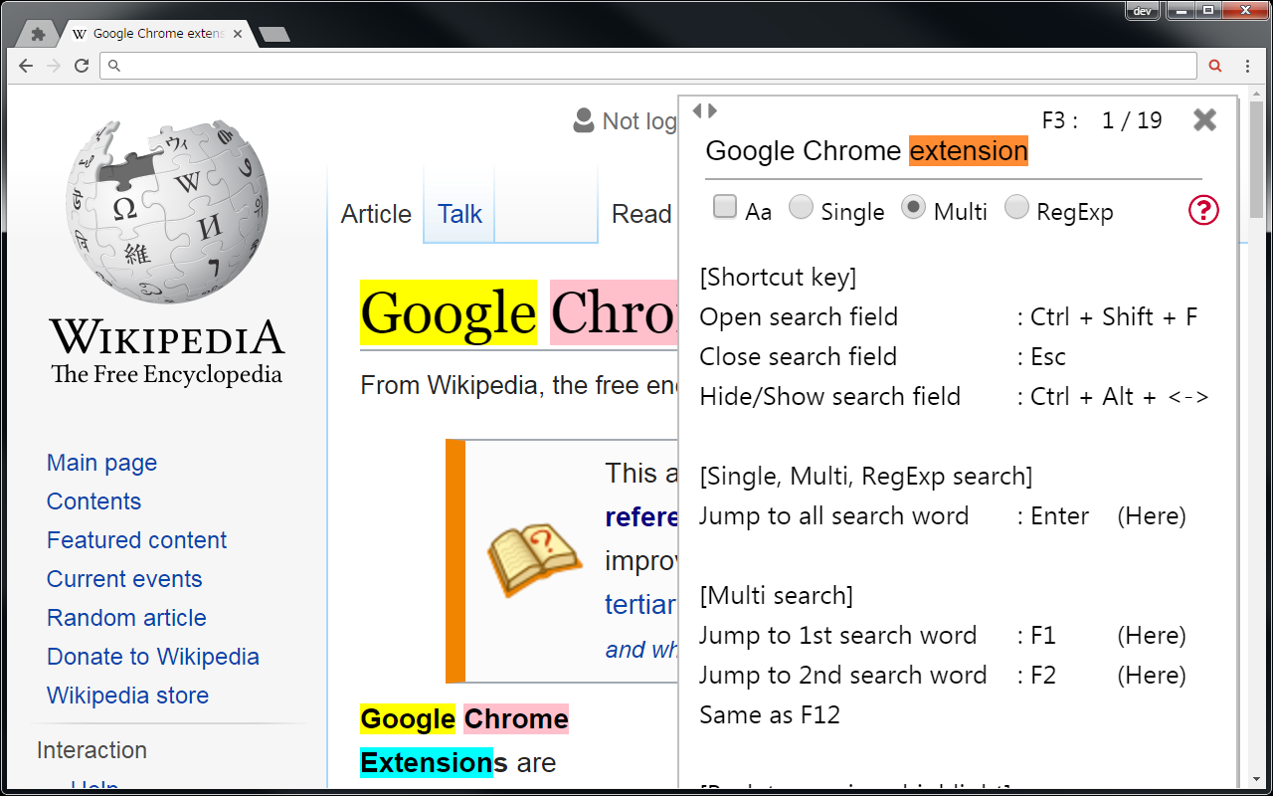Click the 'Open search field' shortcut row

tap(949, 317)
